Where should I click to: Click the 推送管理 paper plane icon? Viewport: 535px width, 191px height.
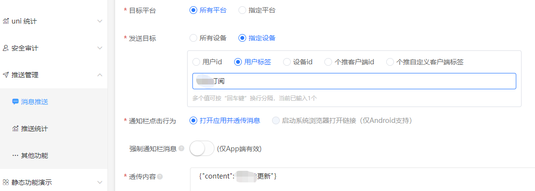click(x=5, y=75)
